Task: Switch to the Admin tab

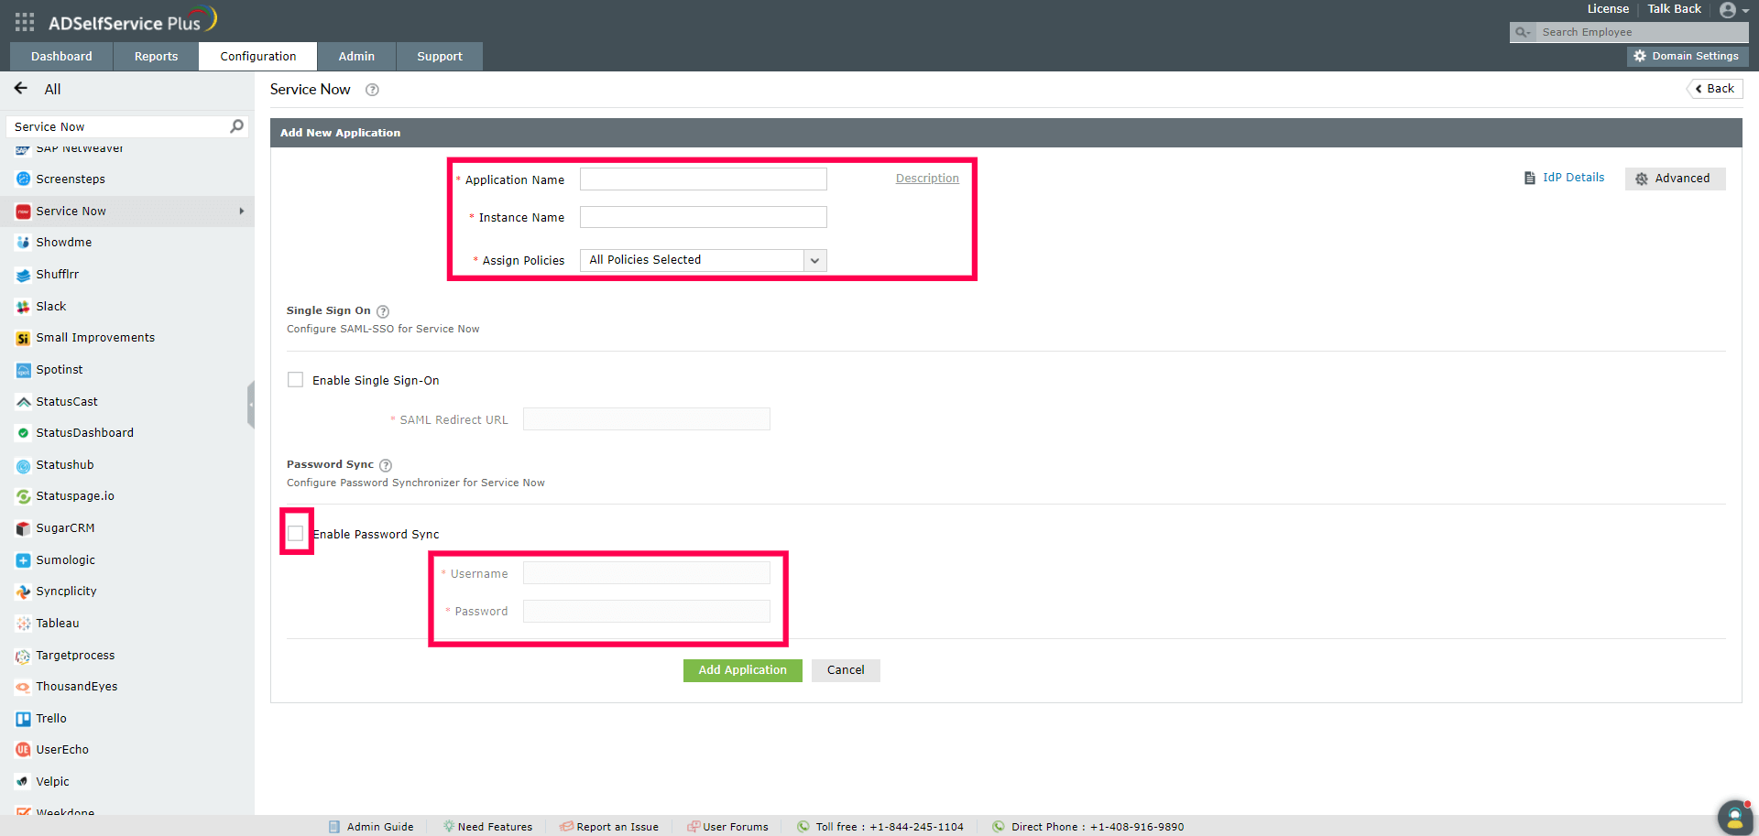Action: pos(356,56)
